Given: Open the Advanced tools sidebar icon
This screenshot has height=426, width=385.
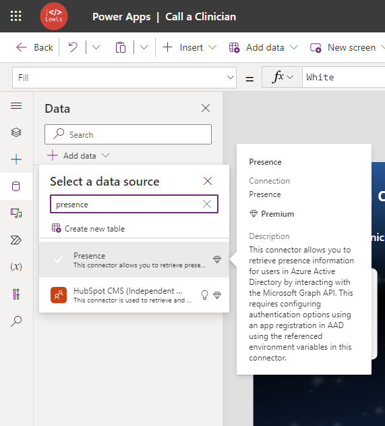Looking at the screenshot, I should tap(16, 294).
